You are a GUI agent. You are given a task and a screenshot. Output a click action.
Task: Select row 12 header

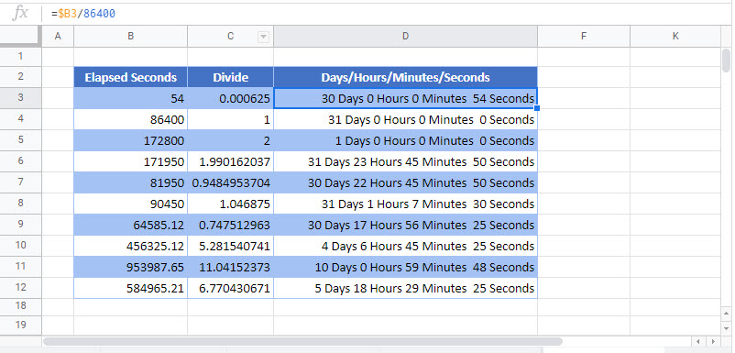click(x=21, y=288)
